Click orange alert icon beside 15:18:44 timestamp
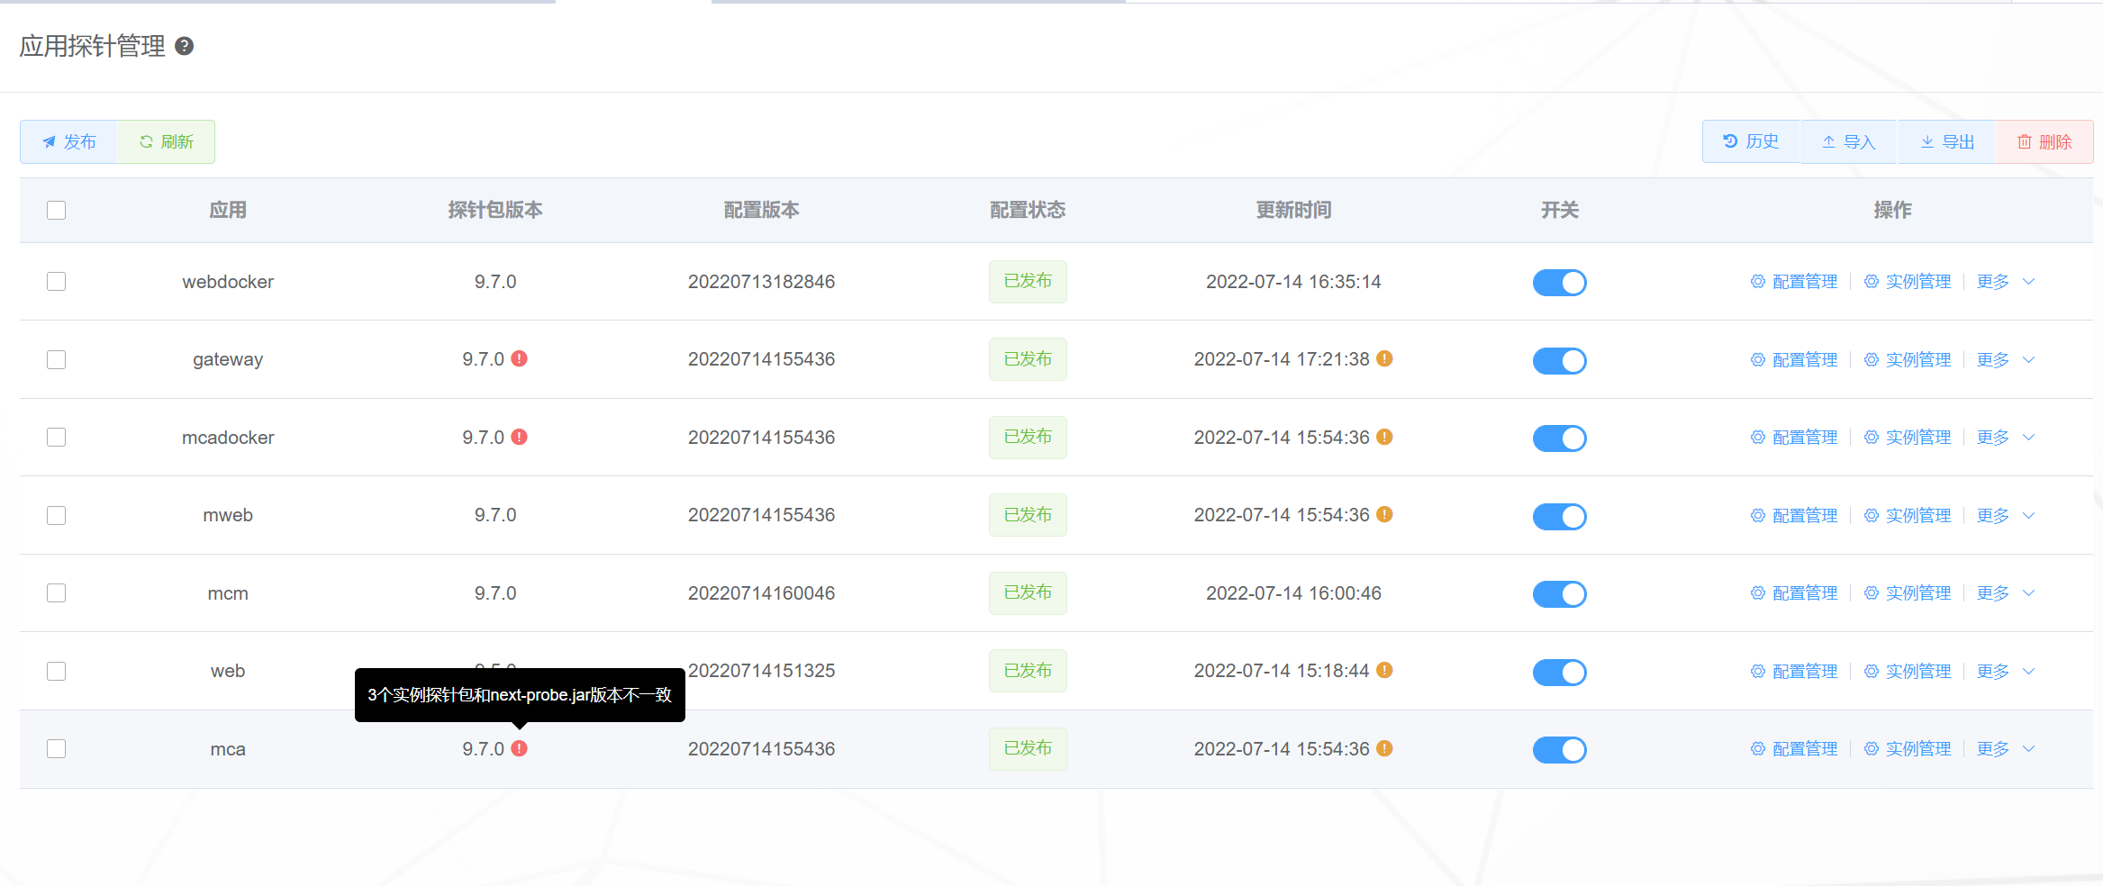2103x886 pixels. click(x=1385, y=670)
